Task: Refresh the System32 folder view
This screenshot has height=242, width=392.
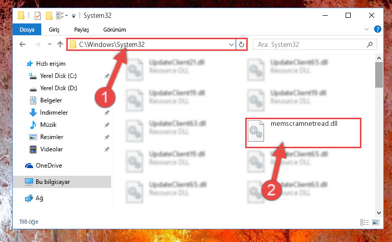Action: pyautogui.click(x=242, y=44)
